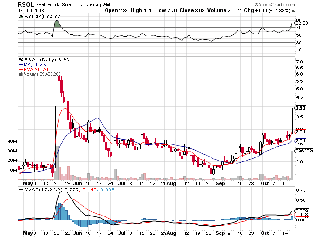Click the triangle arrow after Chg percentage
Screen dimensions: 313x237
pyautogui.click(x=293, y=11)
